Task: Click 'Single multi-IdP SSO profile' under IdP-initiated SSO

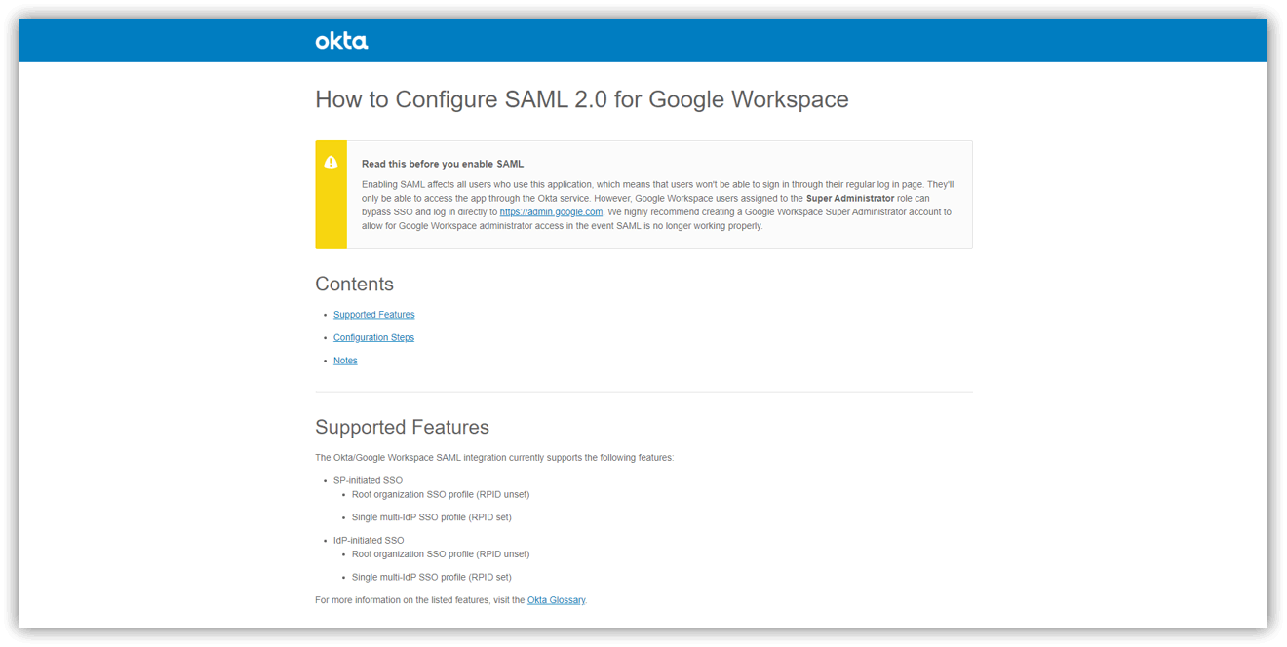Action: tap(431, 577)
